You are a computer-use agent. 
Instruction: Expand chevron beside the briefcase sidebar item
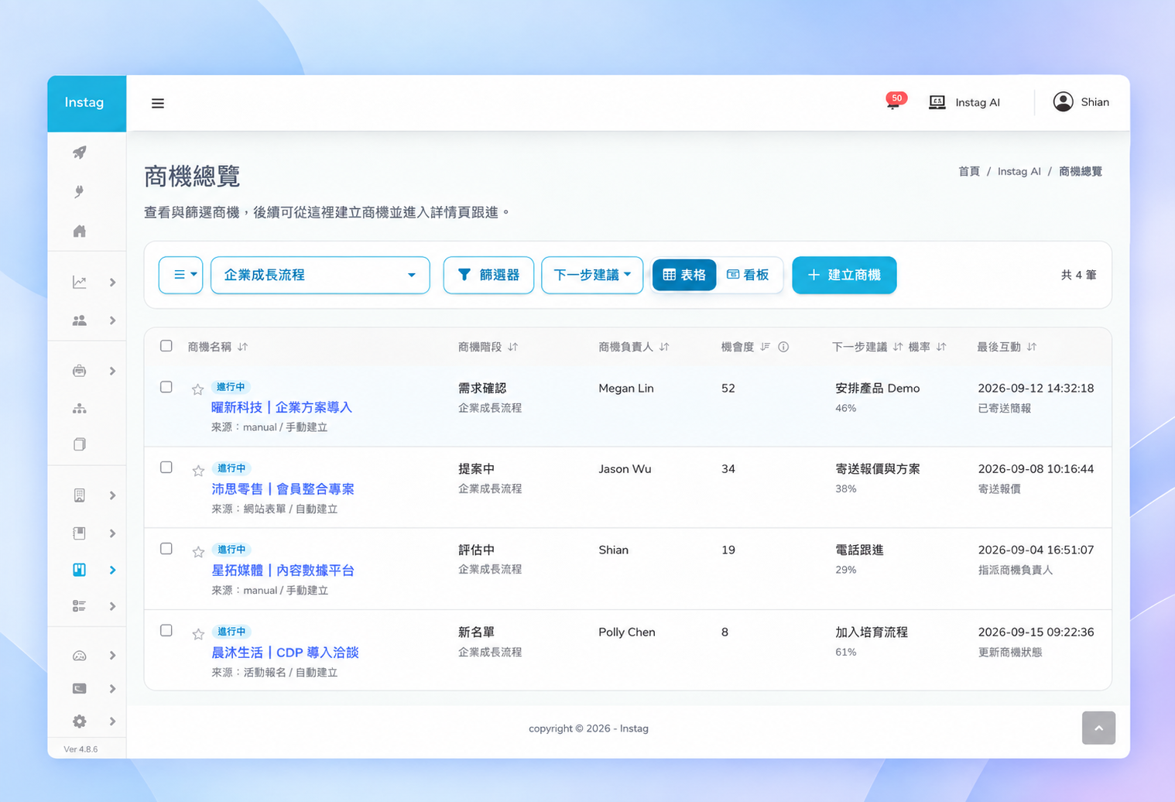(112, 371)
